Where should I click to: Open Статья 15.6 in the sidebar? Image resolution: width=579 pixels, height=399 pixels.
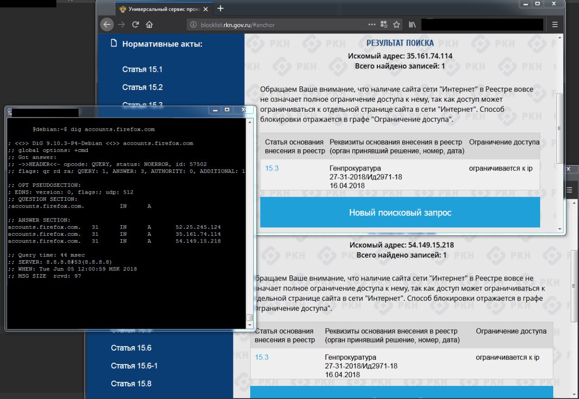point(131,348)
